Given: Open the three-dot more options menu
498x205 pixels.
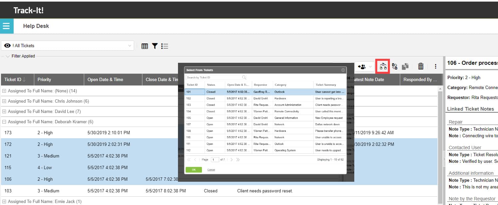Looking at the screenshot, I should (x=435, y=66).
